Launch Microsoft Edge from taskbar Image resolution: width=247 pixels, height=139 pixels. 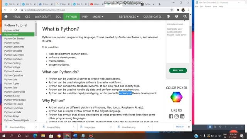[x=35, y=136]
